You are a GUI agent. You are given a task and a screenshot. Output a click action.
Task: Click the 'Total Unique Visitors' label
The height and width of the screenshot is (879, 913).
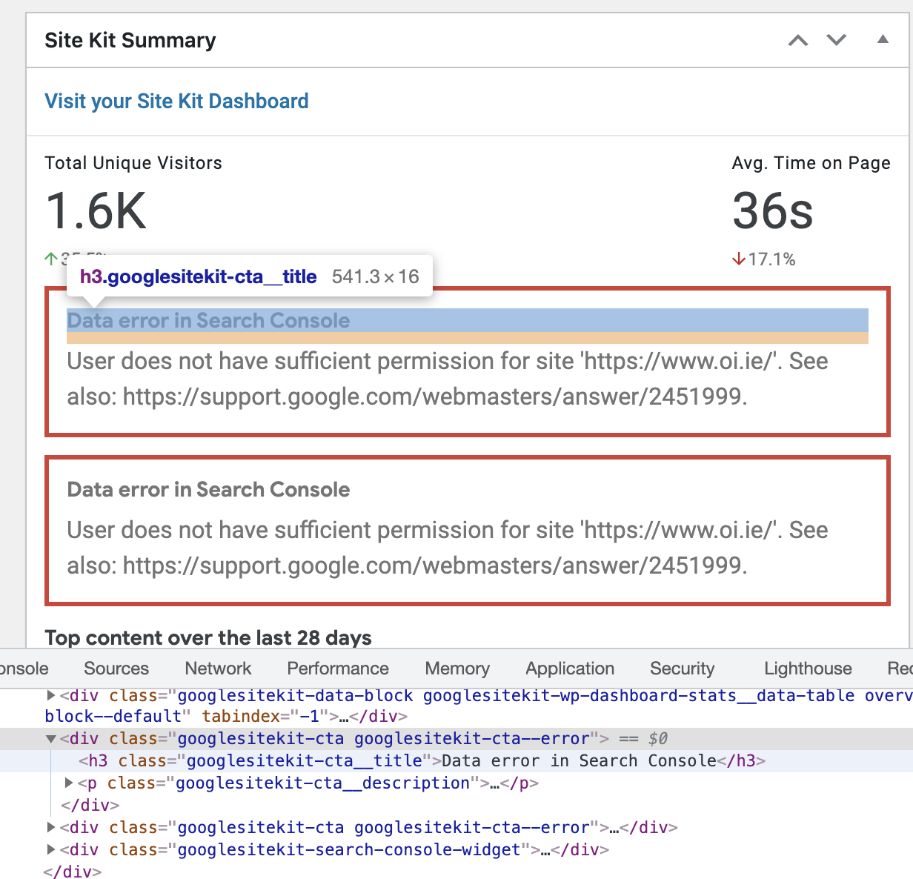pos(133,163)
